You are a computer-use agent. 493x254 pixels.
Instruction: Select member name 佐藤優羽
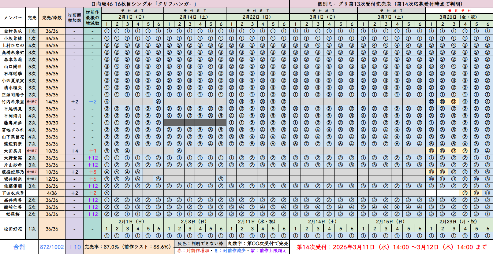[13, 186]
